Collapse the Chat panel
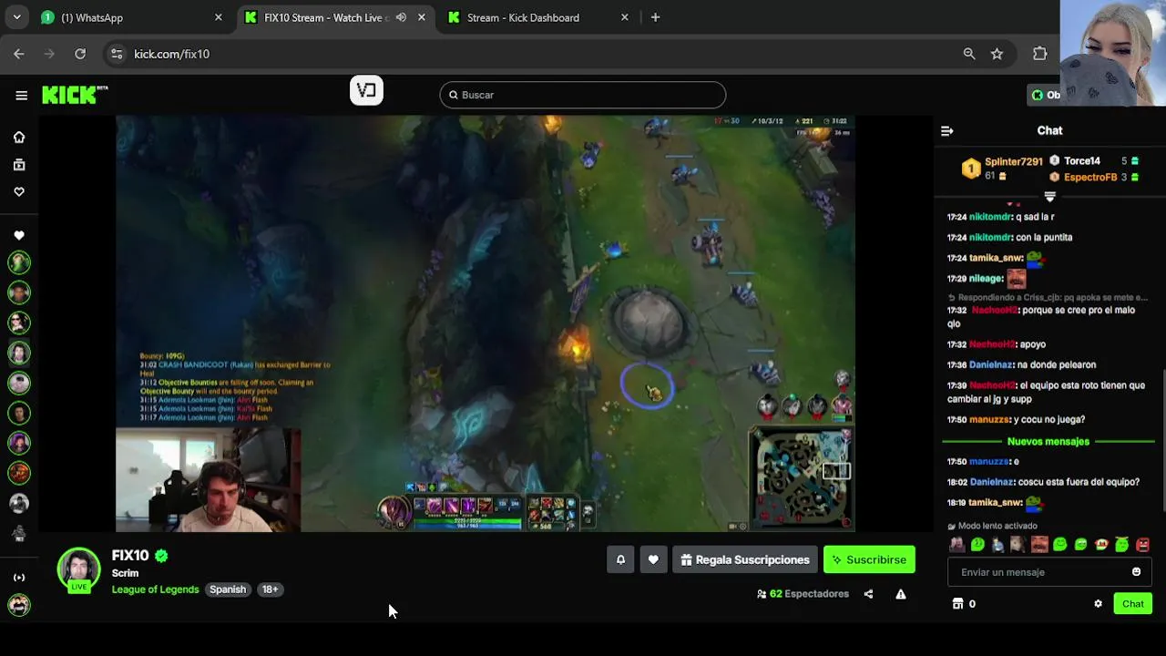 tap(947, 131)
